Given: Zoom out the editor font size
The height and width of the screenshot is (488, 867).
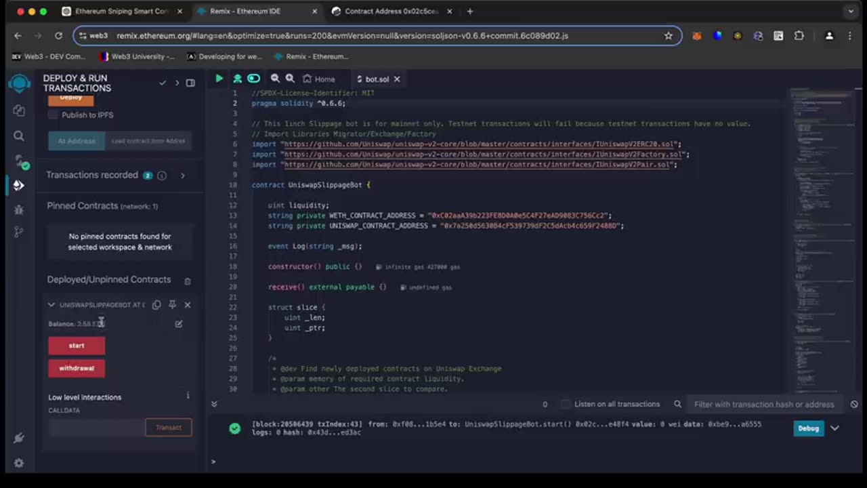Looking at the screenshot, I should pos(275,79).
